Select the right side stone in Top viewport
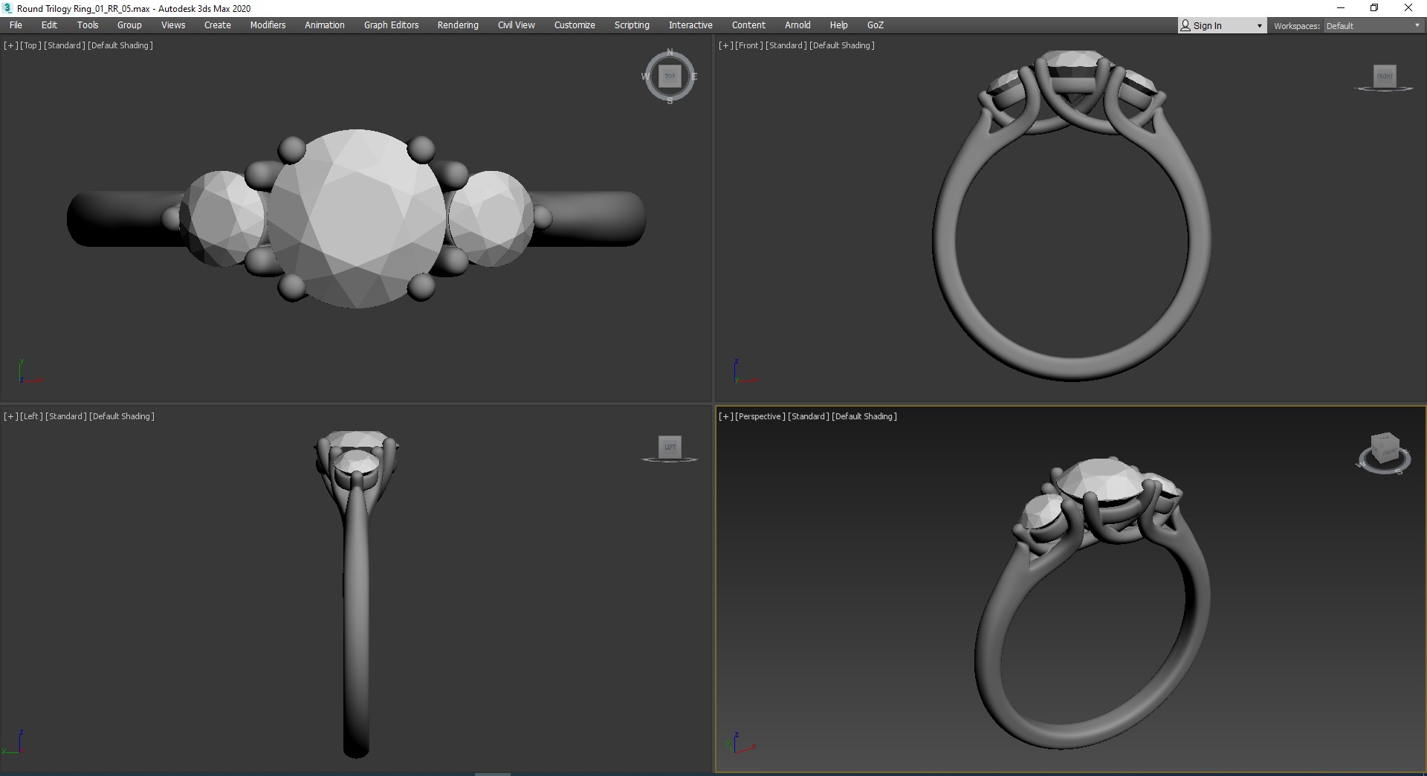 pos(492,218)
